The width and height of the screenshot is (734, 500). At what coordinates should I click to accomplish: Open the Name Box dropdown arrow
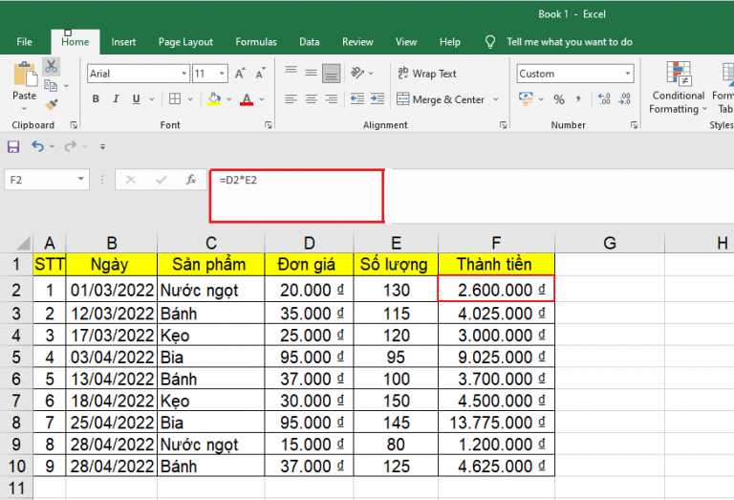pyautogui.click(x=81, y=179)
